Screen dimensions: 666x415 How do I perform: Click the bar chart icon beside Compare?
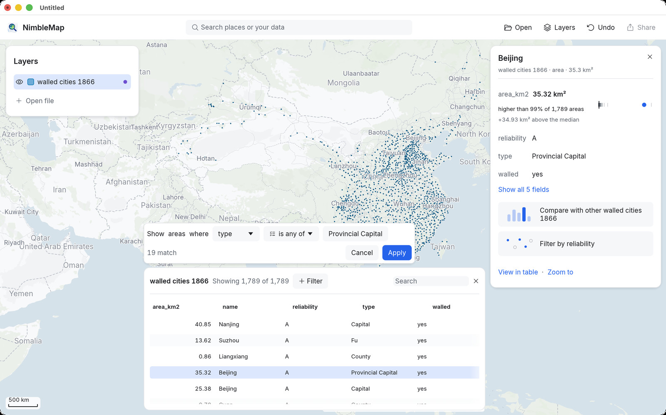[x=519, y=215]
